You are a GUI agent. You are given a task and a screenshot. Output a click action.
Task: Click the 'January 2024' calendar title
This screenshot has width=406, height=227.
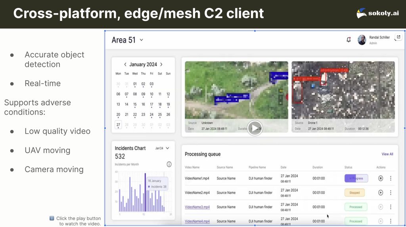tap(143, 64)
